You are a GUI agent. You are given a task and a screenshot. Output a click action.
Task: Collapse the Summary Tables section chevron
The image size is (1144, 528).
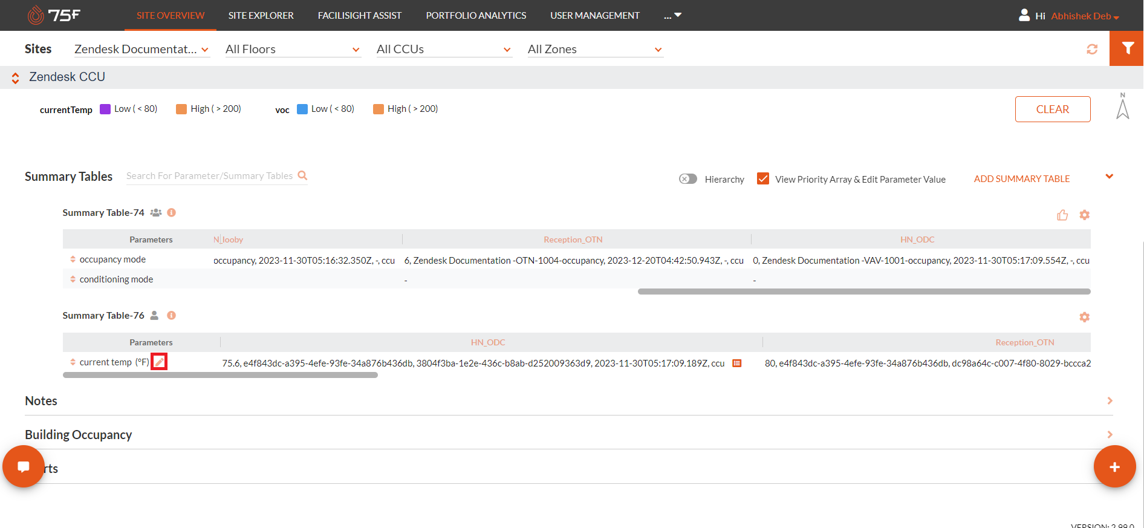pyautogui.click(x=1110, y=177)
